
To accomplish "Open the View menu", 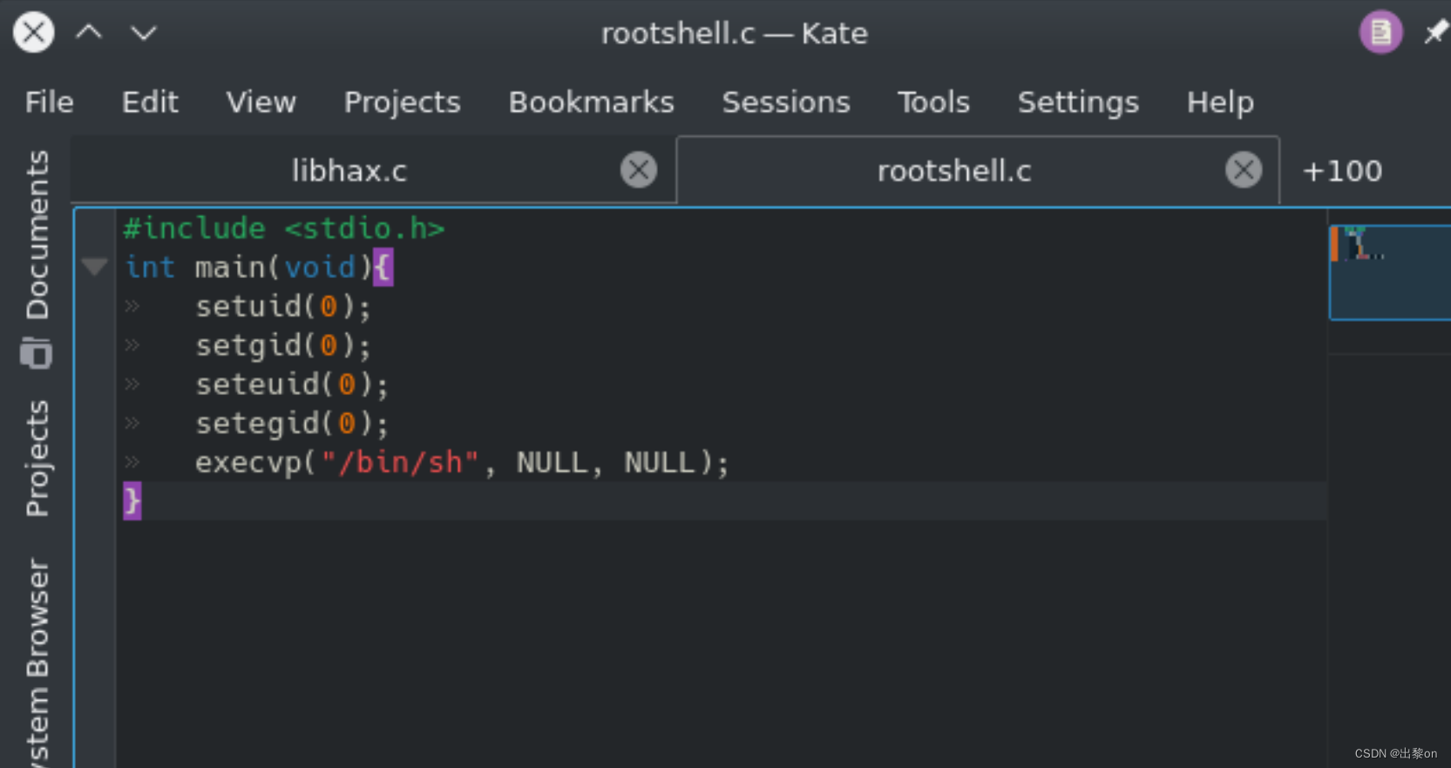I will point(261,102).
